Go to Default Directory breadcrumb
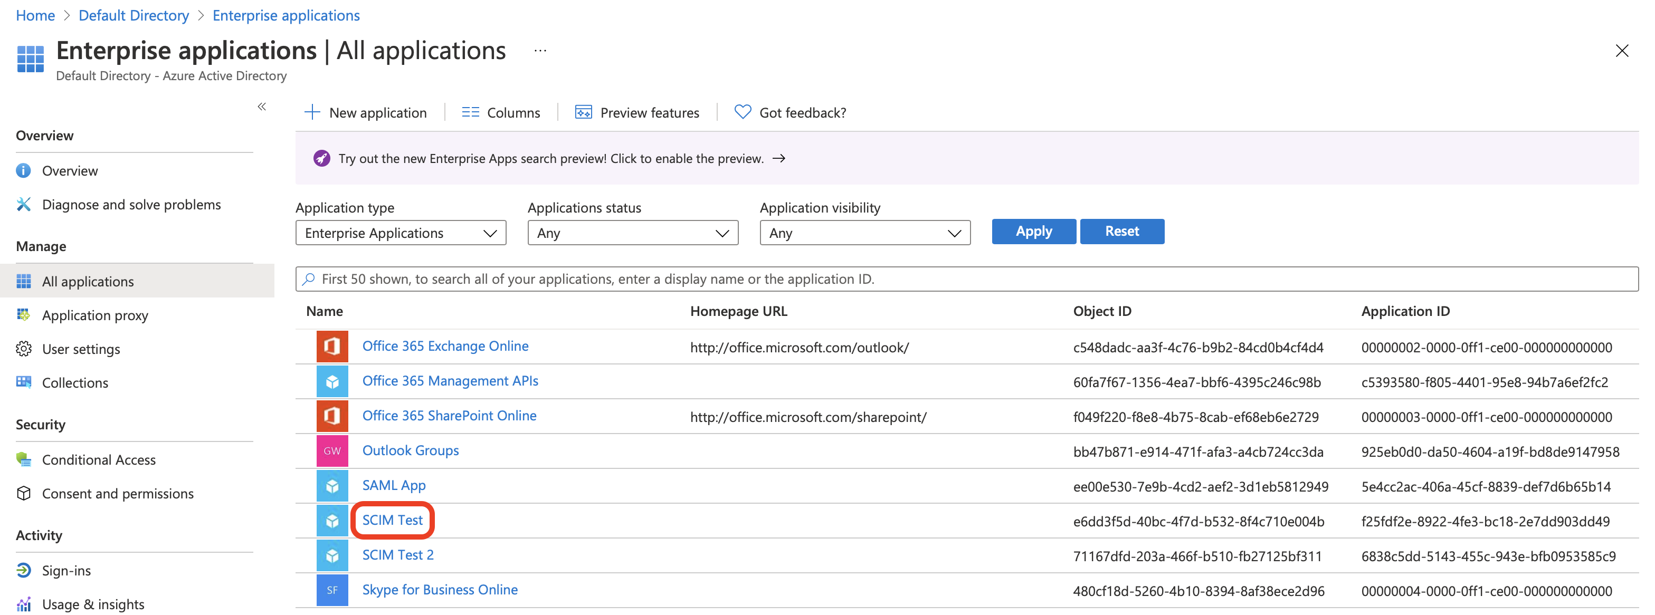1655x615 pixels. click(134, 15)
